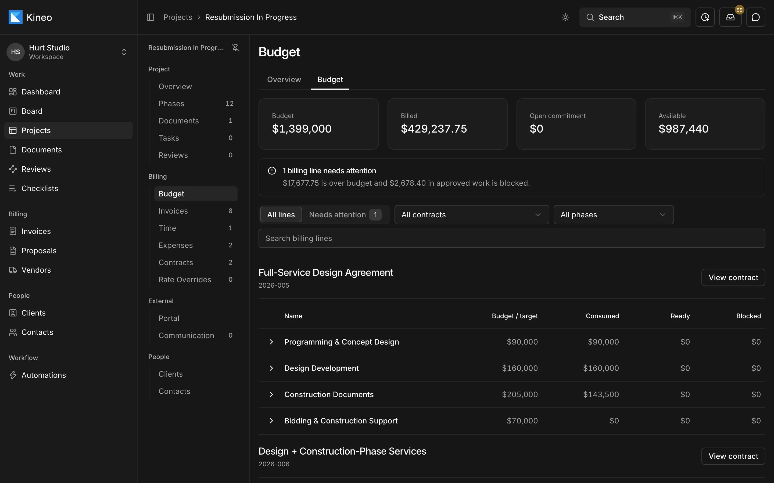Select the Budget tab
The image size is (774, 483).
click(330, 79)
